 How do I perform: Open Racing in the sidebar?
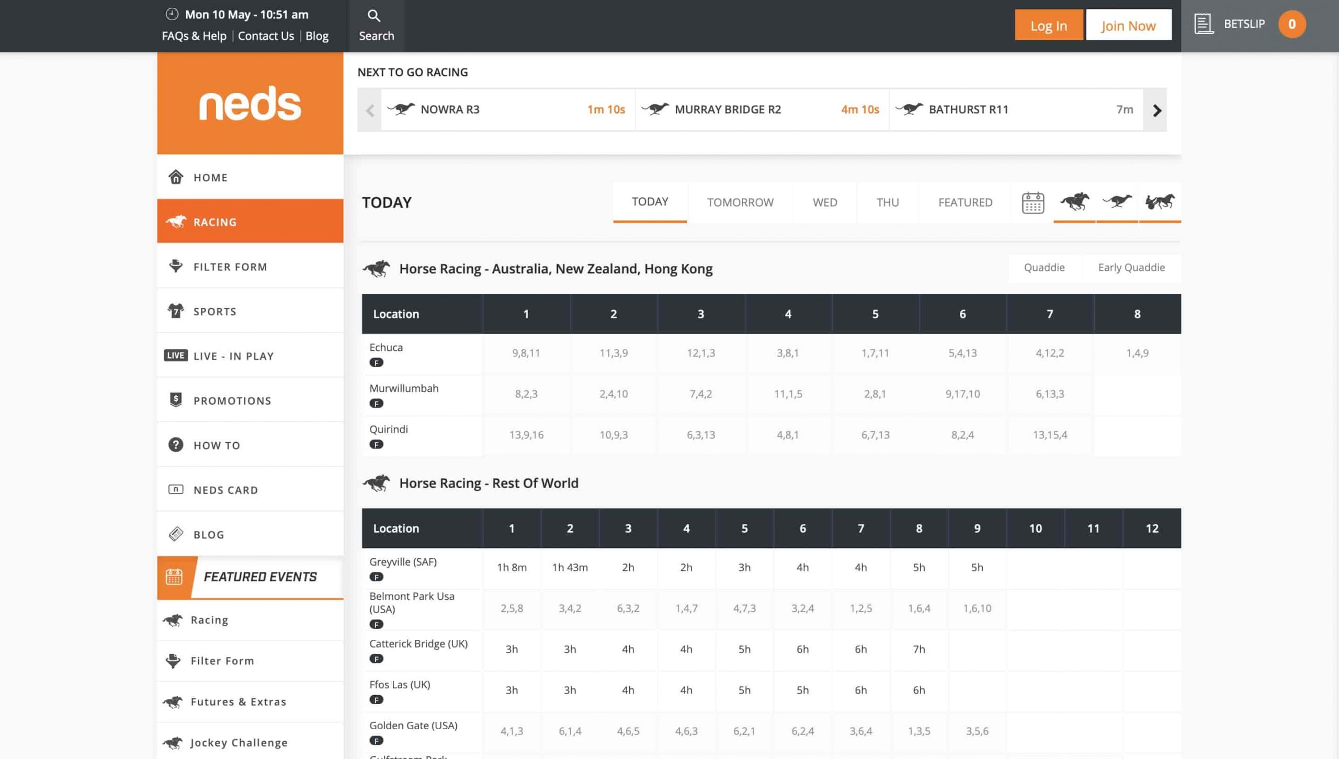point(250,221)
